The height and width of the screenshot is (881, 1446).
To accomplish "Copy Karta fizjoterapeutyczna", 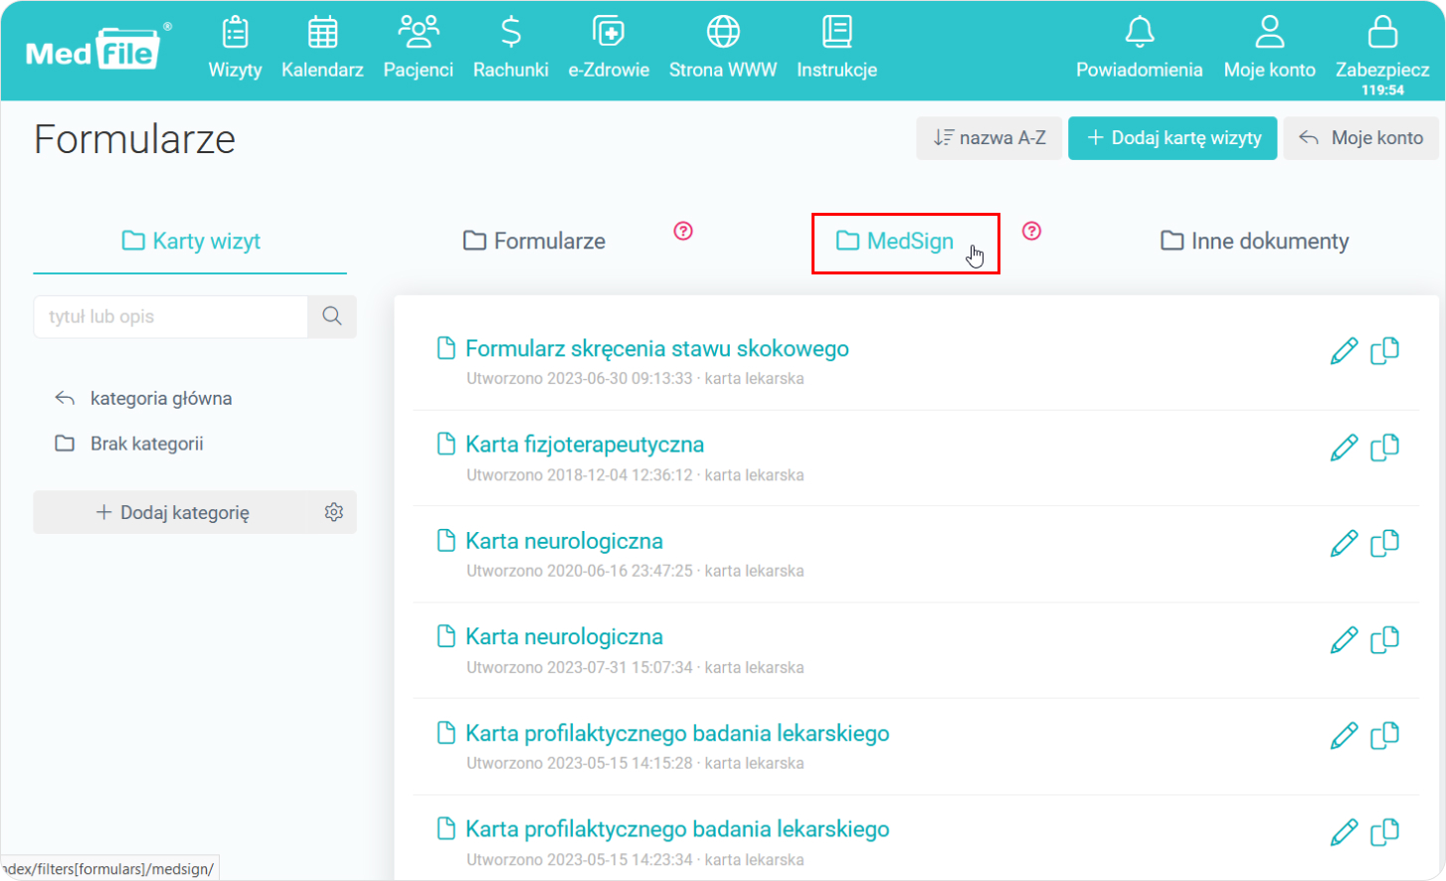I will 1384,447.
